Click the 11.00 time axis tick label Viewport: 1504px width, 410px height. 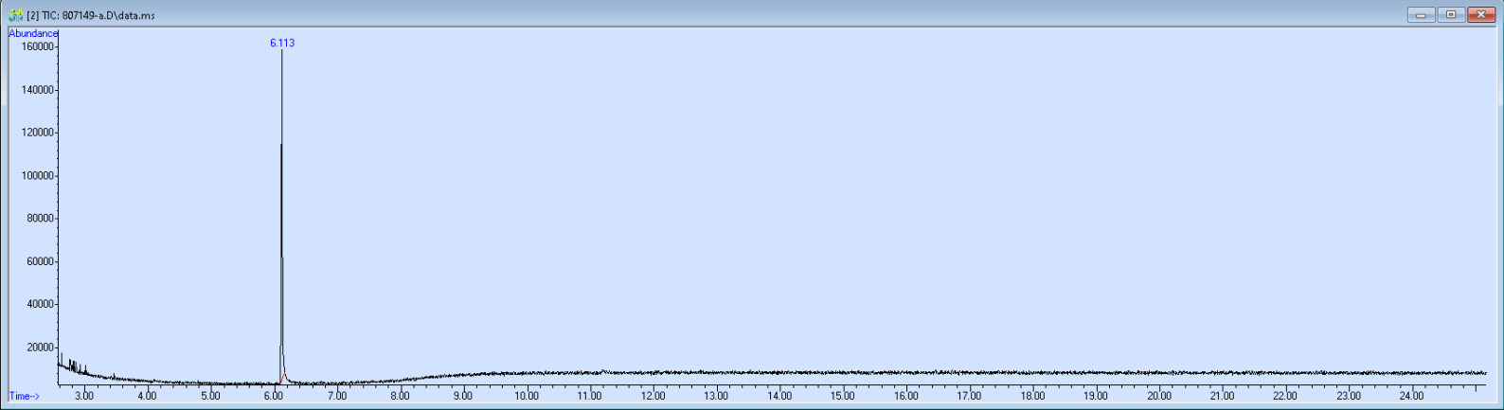pyautogui.click(x=590, y=396)
